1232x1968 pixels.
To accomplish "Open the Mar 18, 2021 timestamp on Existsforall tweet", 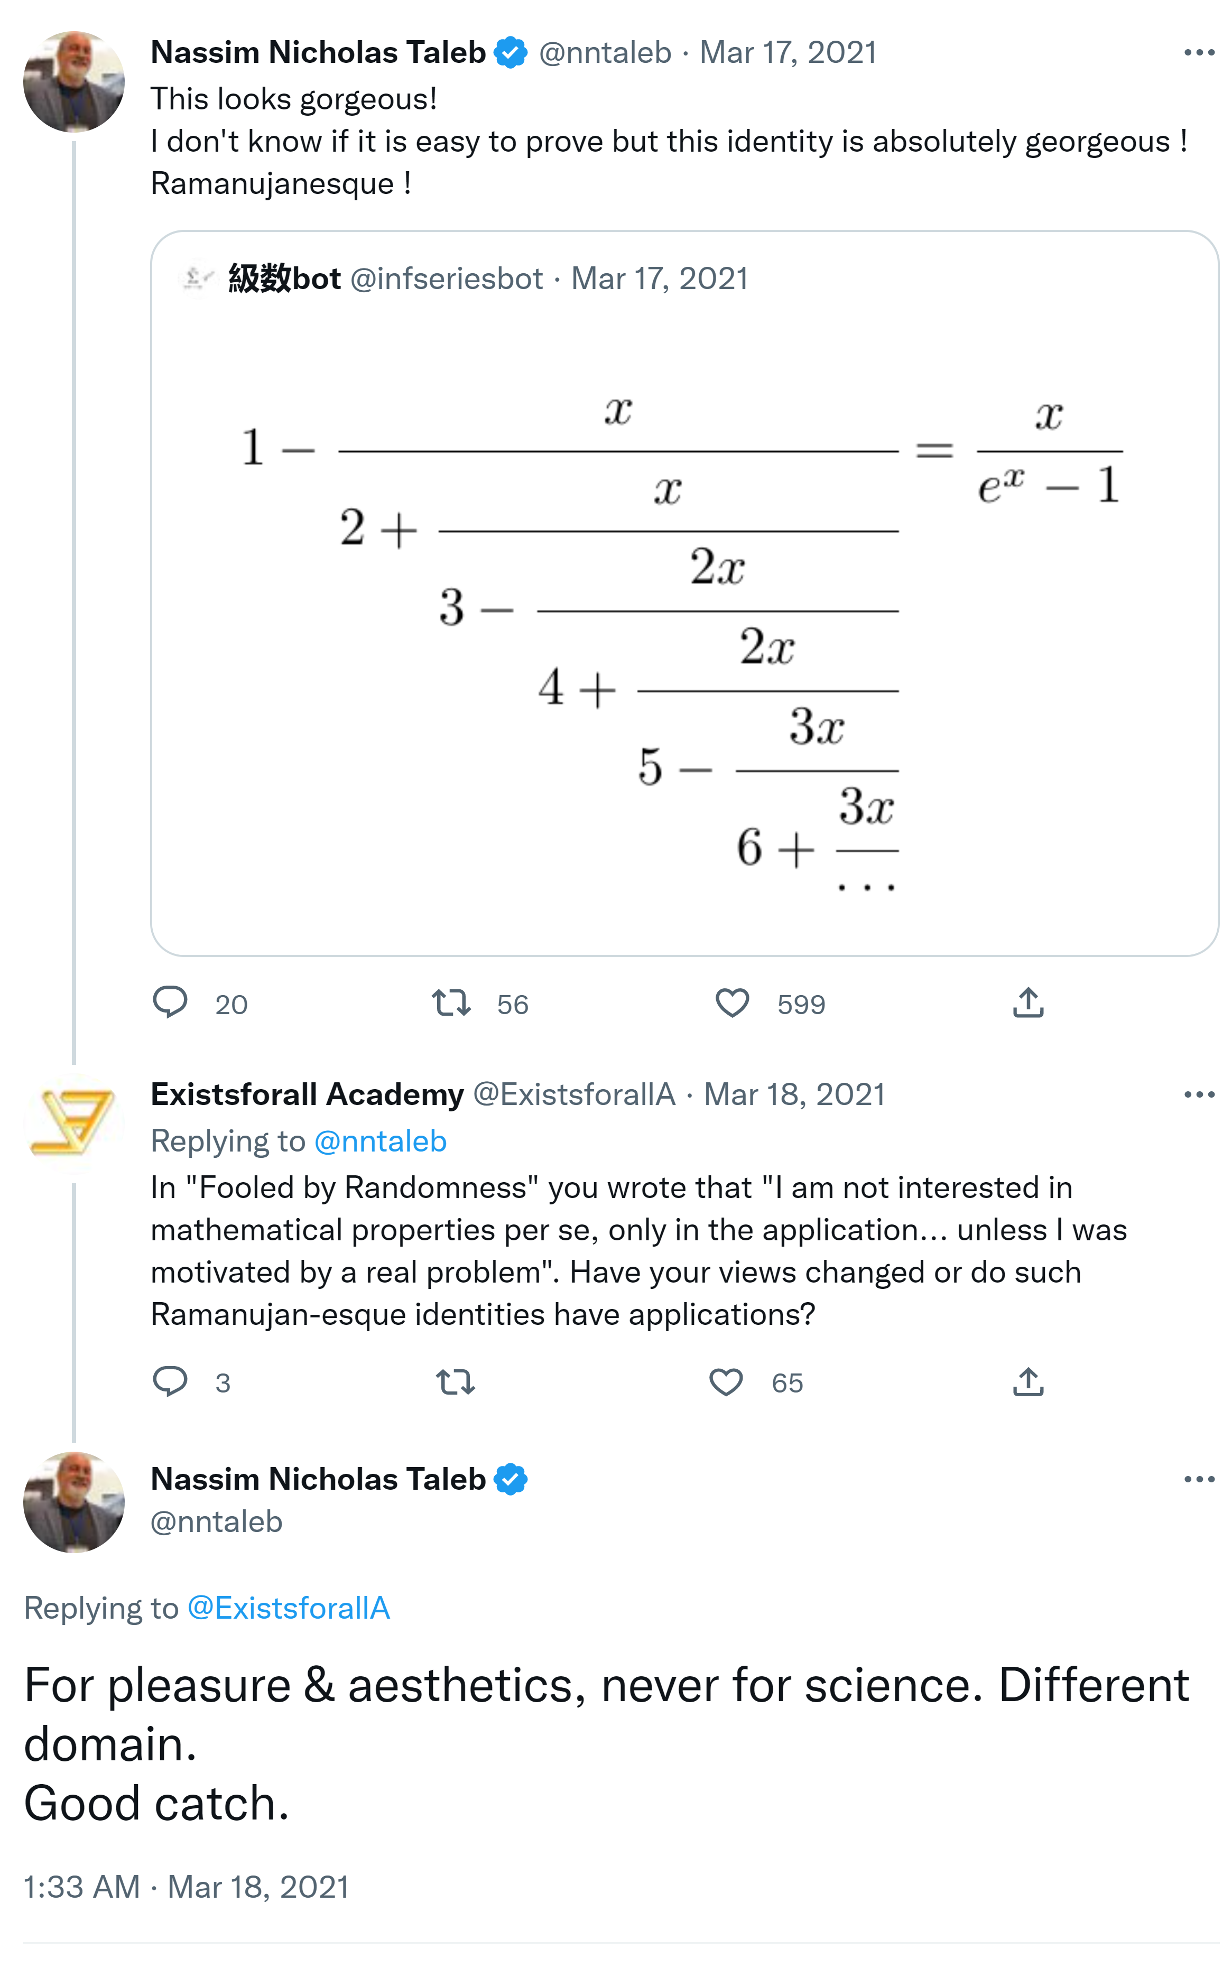I will [794, 1094].
